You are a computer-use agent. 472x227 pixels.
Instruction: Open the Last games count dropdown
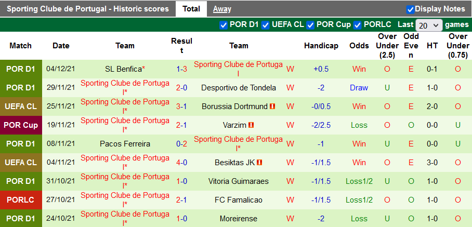click(429, 25)
